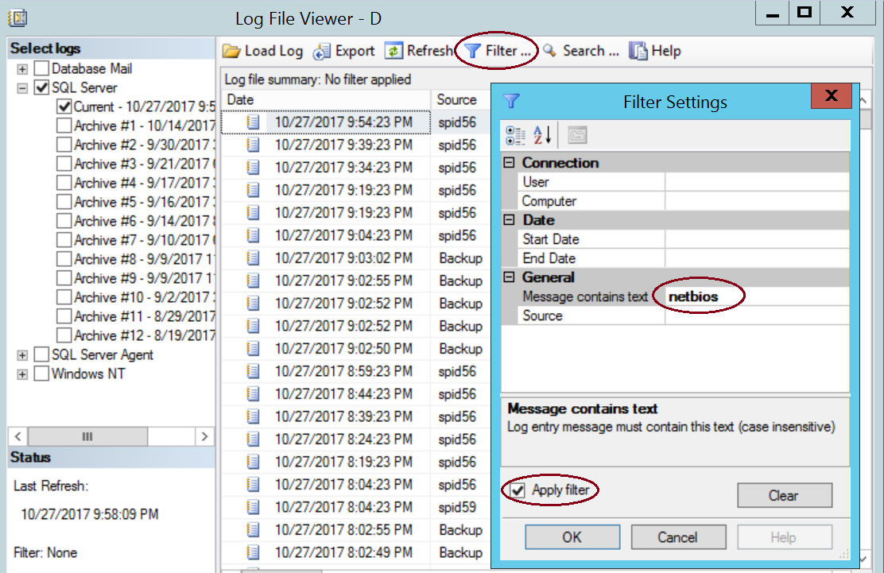Expand the SQL Server Agent tree node

tap(22, 355)
